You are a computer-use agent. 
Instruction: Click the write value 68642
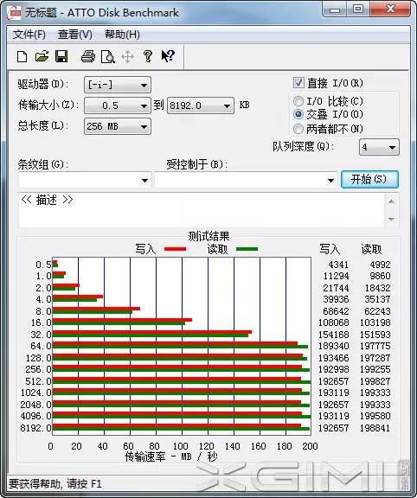pyautogui.click(x=336, y=311)
